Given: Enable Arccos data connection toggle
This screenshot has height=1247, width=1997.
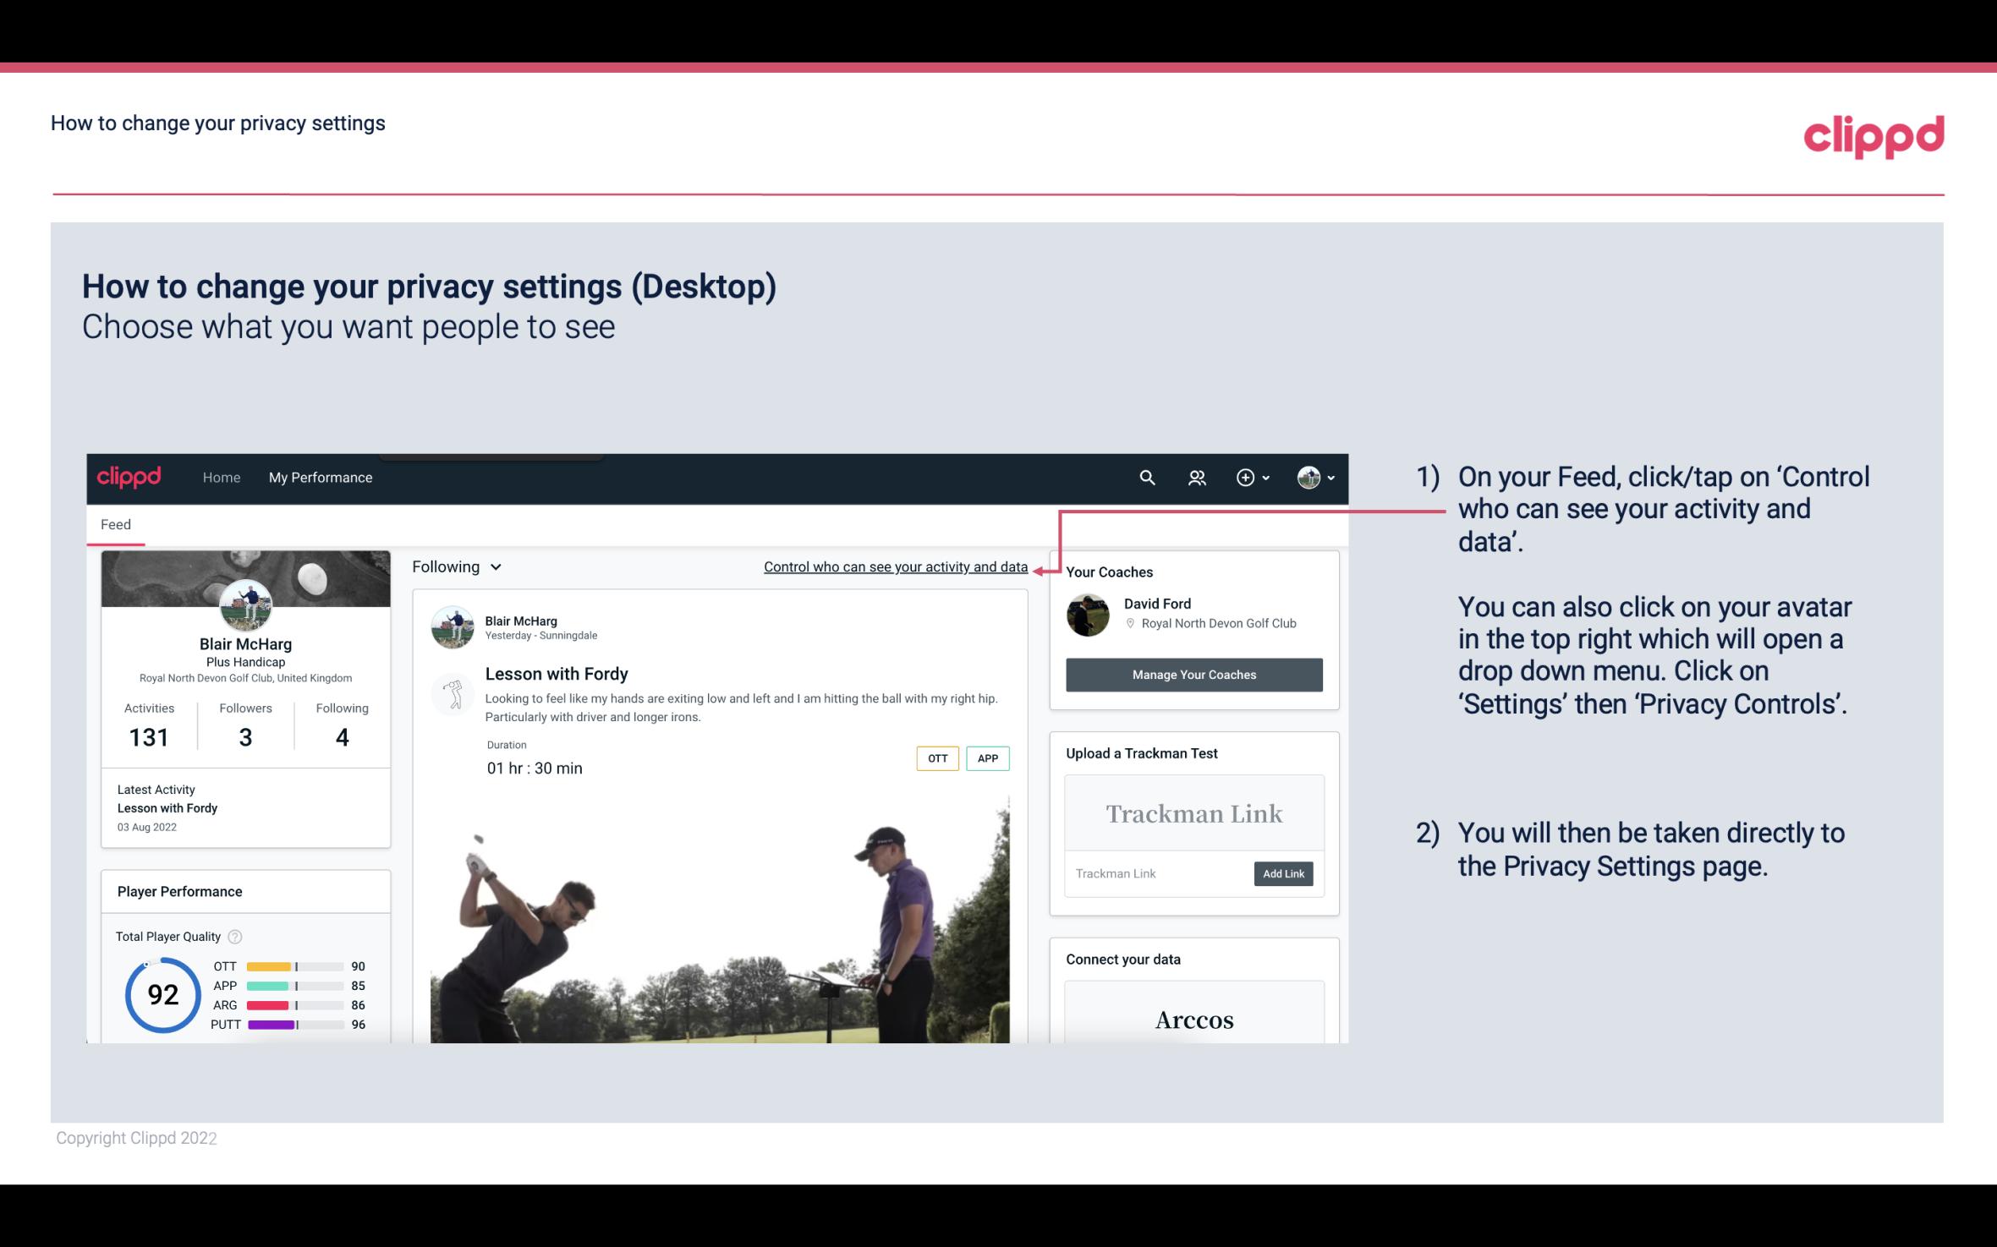Looking at the screenshot, I should click(x=1193, y=1020).
